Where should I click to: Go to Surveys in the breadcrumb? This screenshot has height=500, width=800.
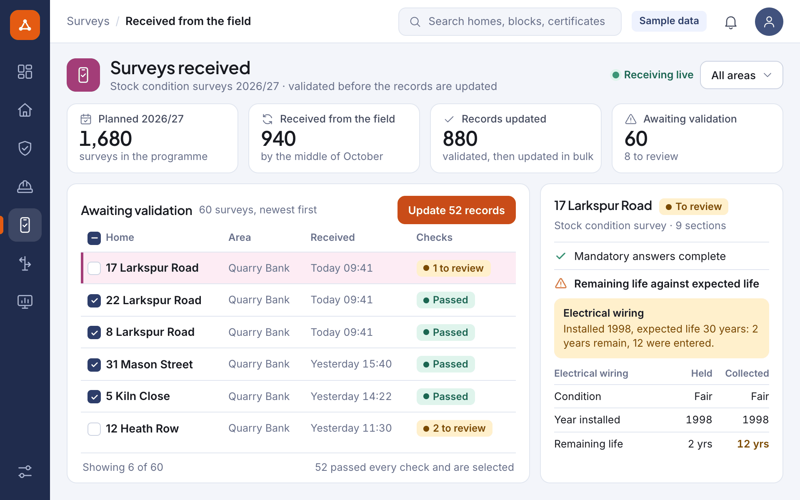coord(88,21)
